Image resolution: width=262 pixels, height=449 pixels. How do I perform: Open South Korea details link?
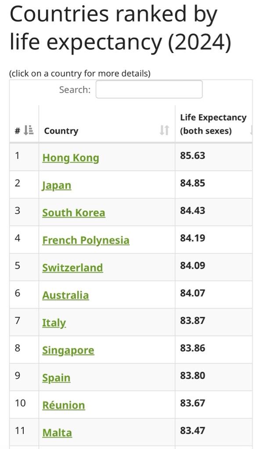tap(74, 213)
